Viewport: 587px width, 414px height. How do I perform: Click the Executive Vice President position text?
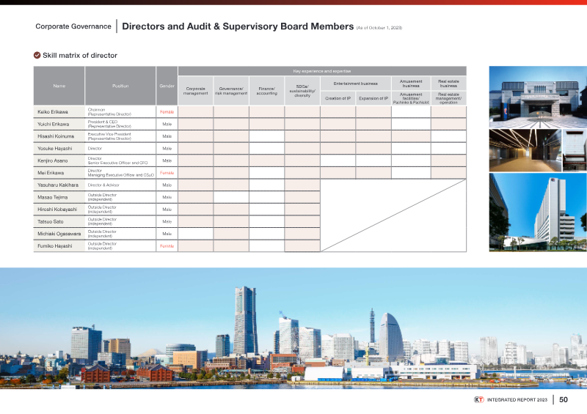(x=109, y=136)
